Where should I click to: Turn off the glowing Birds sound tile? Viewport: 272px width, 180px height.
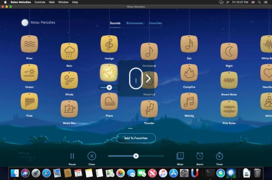click(109, 73)
